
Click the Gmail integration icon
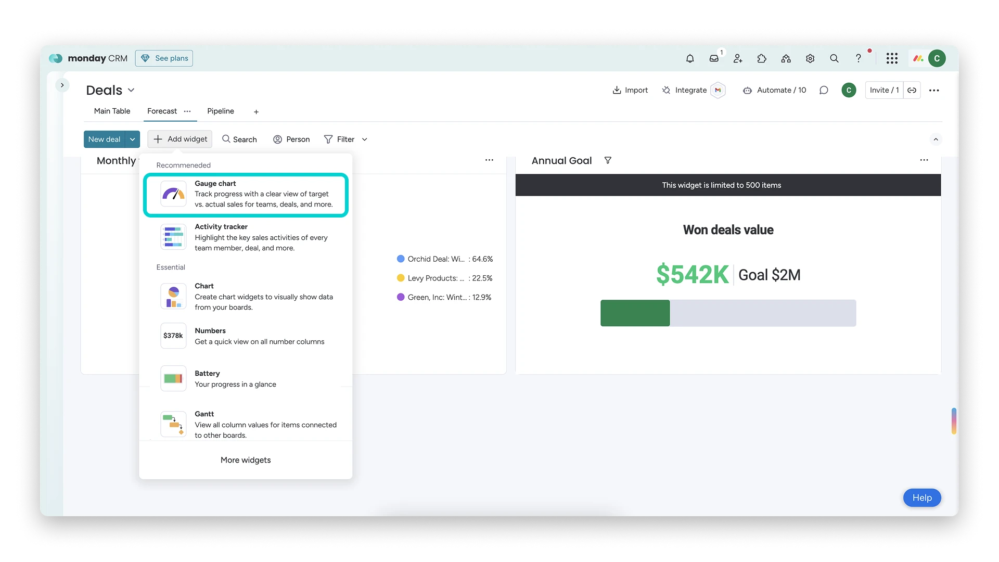718,90
